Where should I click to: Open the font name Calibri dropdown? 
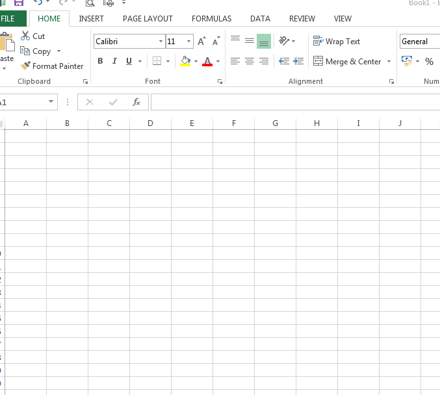161,41
